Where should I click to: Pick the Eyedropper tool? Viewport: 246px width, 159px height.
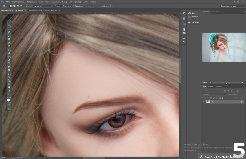[x=9, y=42]
